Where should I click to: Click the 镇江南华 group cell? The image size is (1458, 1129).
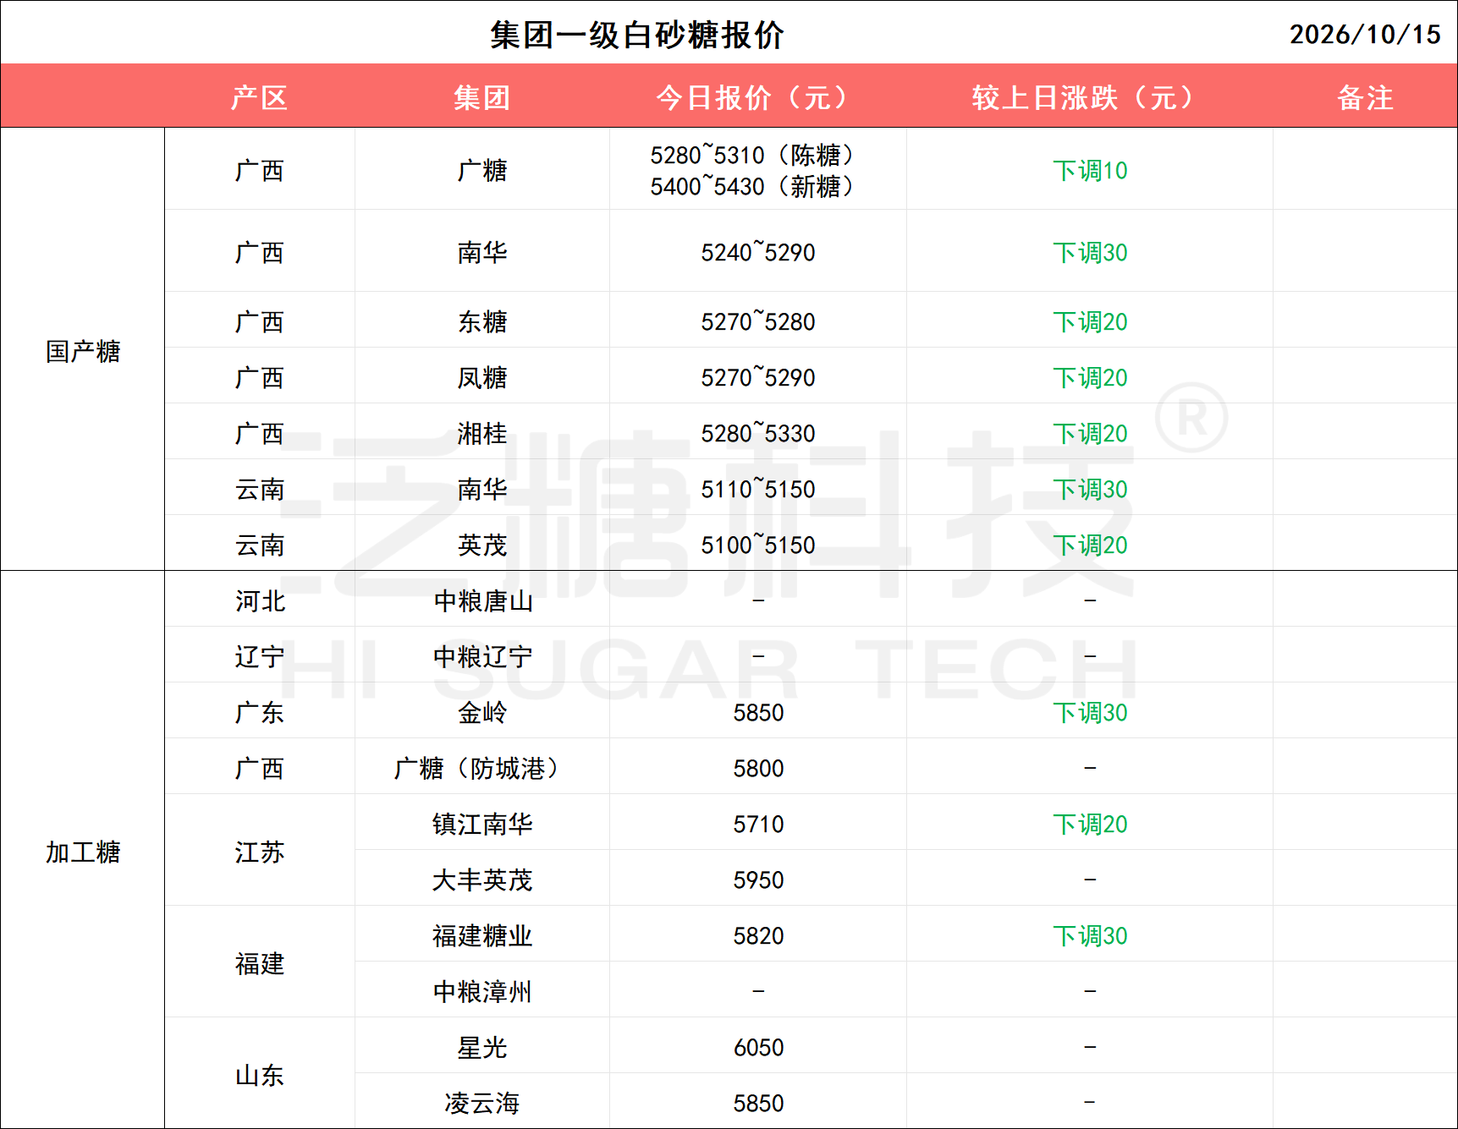tap(481, 824)
